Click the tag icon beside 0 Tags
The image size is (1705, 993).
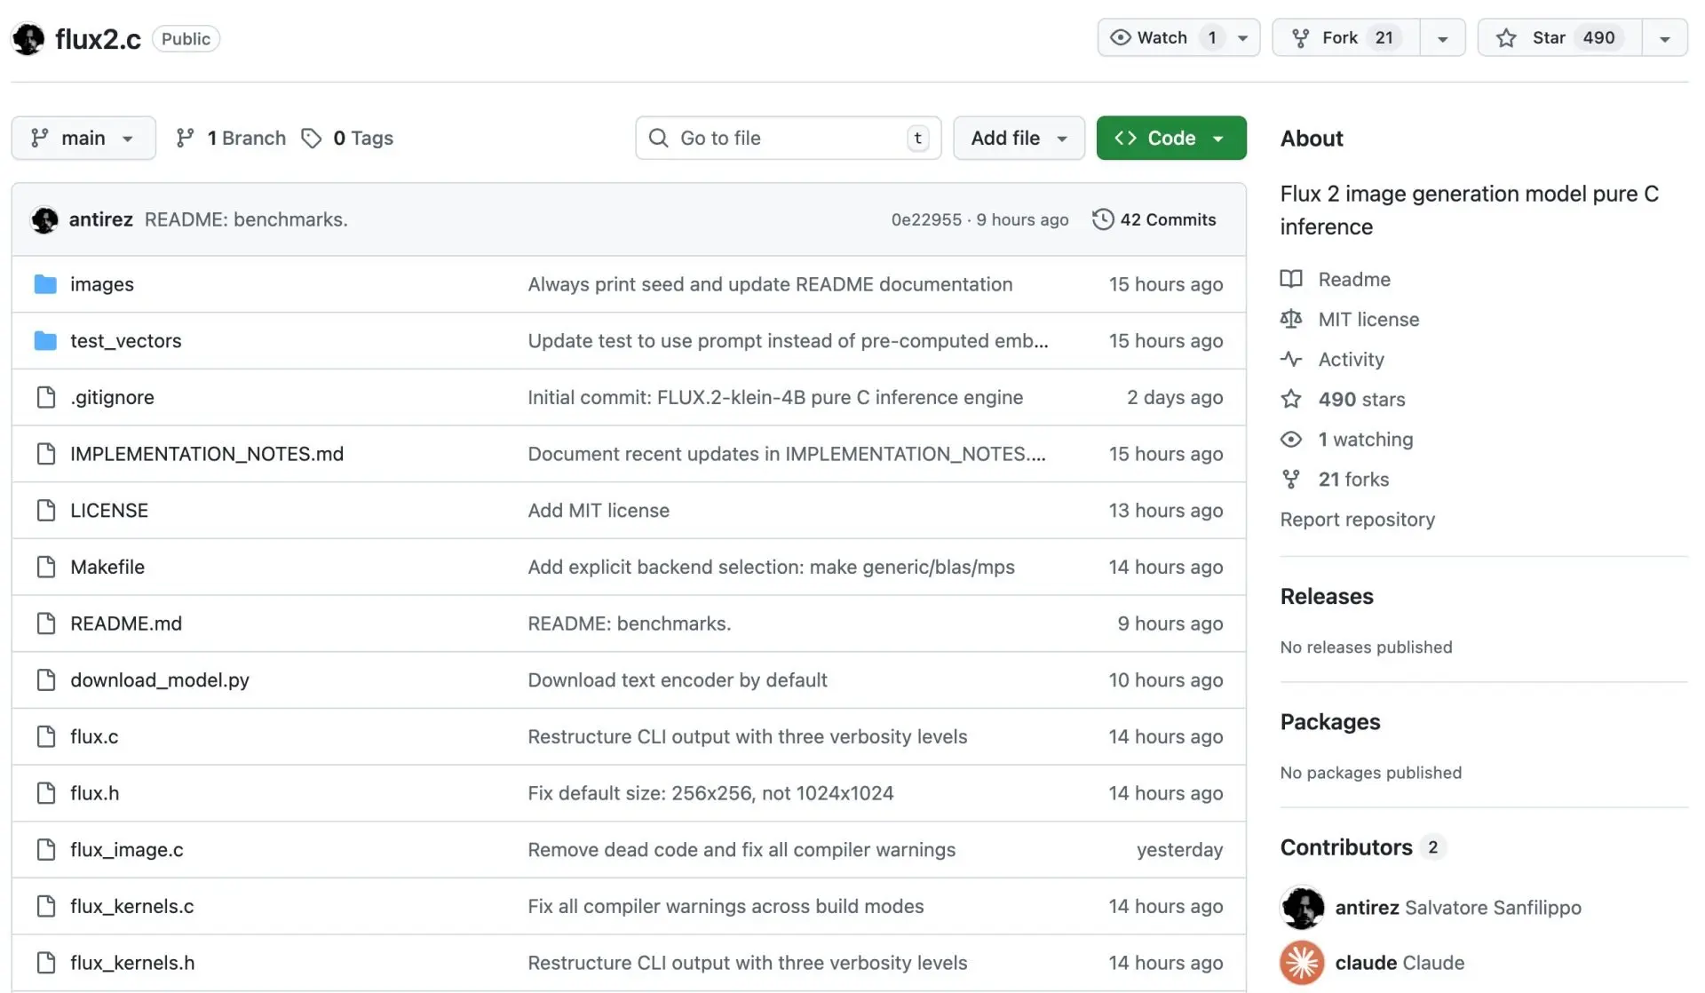tap(311, 139)
